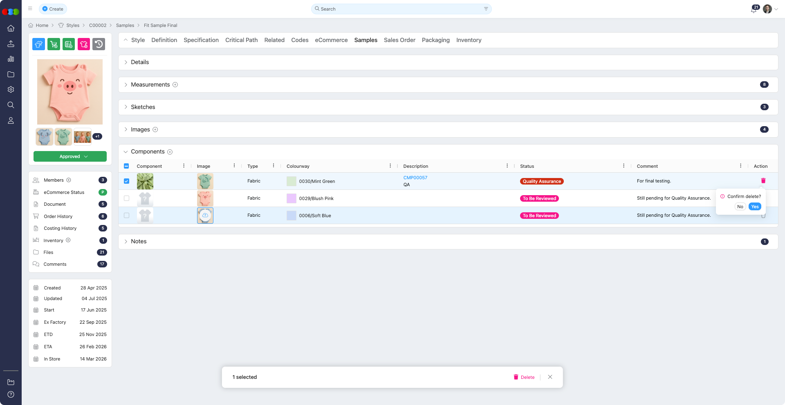Confirm delete by clicking Yes

coord(754,207)
